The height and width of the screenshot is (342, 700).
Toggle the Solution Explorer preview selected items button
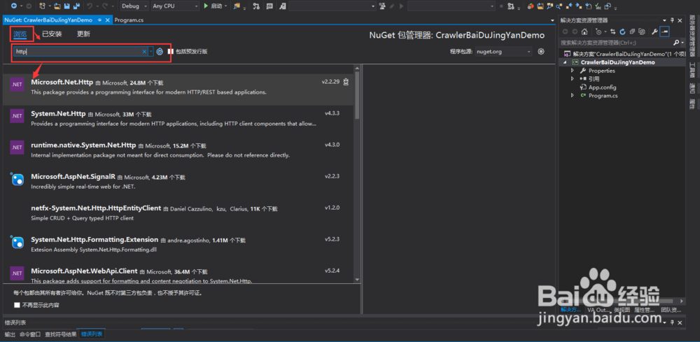coord(665,31)
